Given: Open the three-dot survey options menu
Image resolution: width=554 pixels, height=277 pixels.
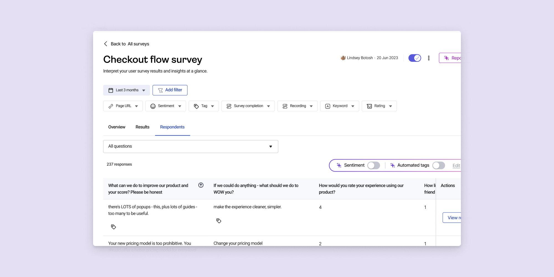Looking at the screenshot, I should [429, 58].
